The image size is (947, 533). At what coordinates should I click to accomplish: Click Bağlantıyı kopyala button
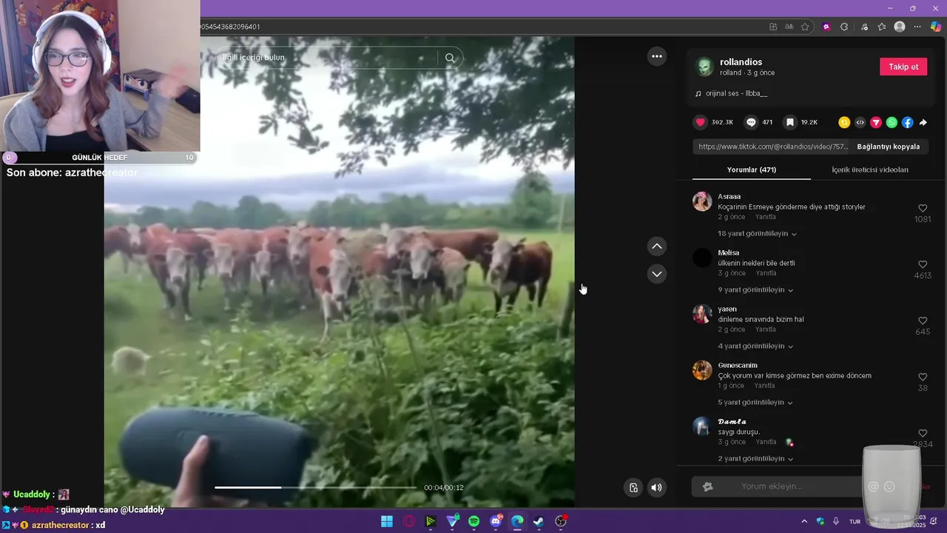point(888,147)
